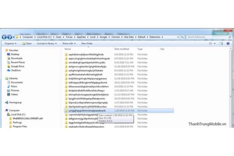Open Include in library dropdown

pos(47,43)
